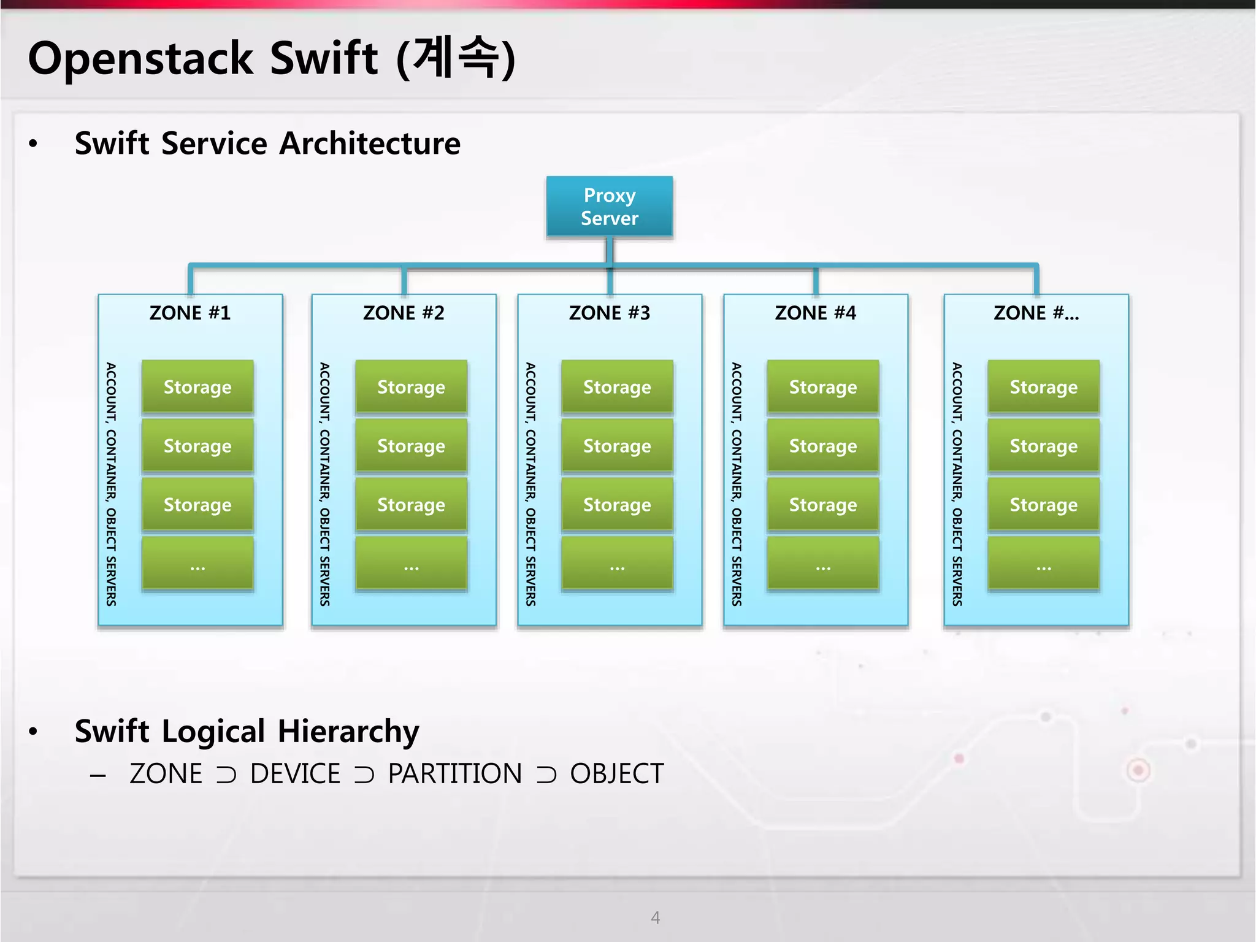1256x942 pixels.
Task: Click the ZONE #4 title
Action: 815,313
